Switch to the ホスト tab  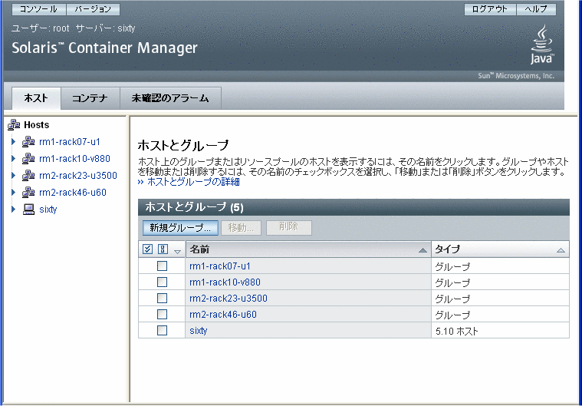(36, 98)
